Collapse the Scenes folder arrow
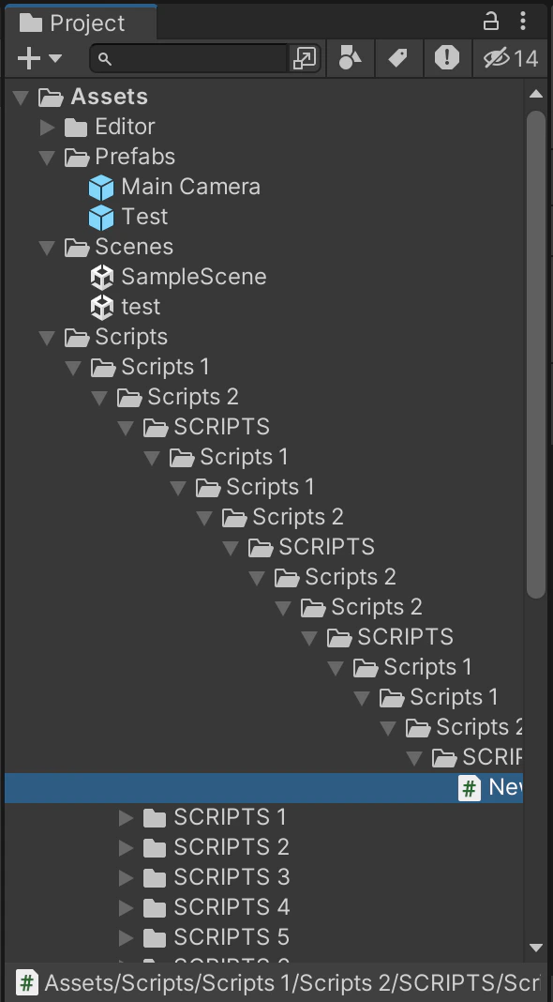 (x=47, y=248)
